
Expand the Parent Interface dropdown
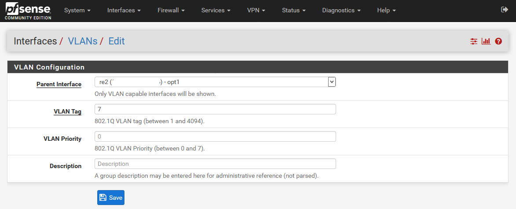coord(215,82)
